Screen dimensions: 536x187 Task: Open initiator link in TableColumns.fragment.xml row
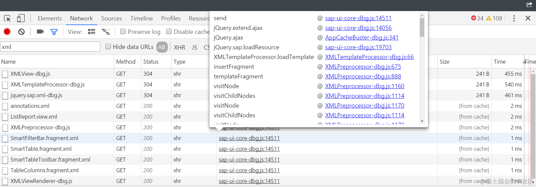click(249, 170)
